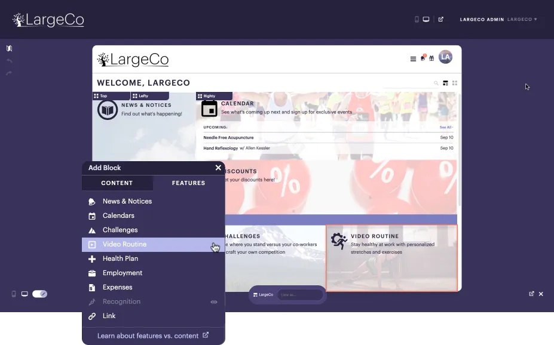Choose the Video Routine block option
554x345 pixels.
click(x=154, y=245)
